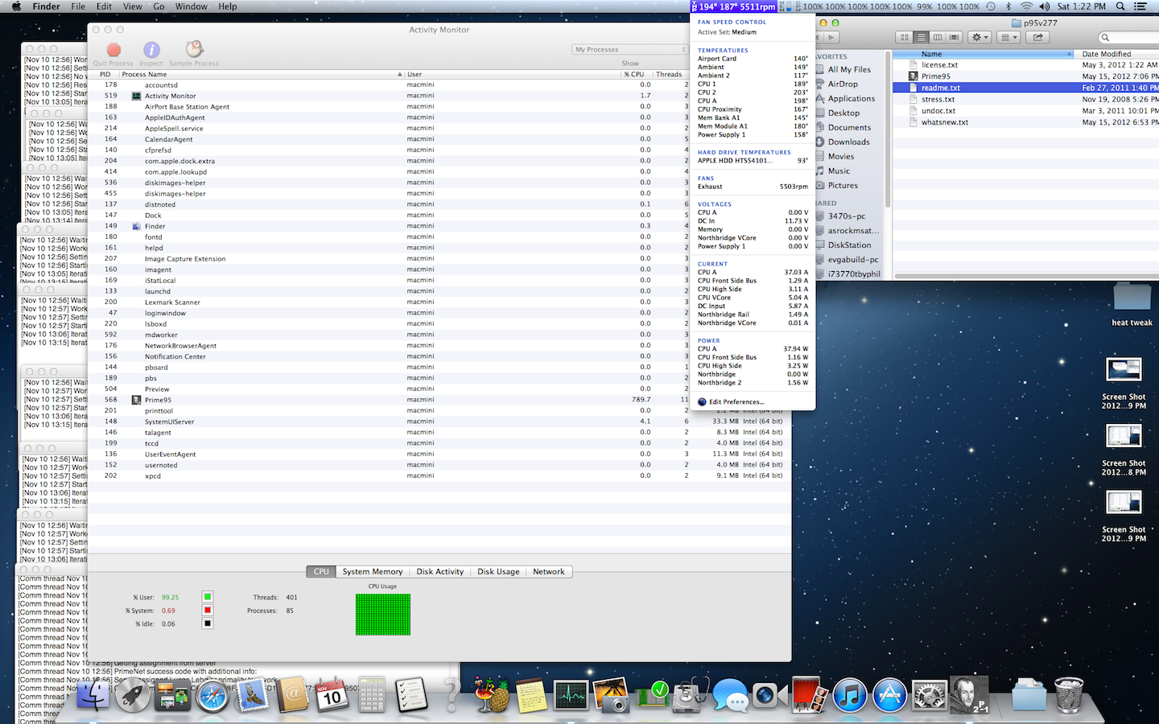Image resolution: width=1159 pixels, height=724 pixels.
Task: Click the volume icon in menu bar
Action: [x=1045, y=6]
